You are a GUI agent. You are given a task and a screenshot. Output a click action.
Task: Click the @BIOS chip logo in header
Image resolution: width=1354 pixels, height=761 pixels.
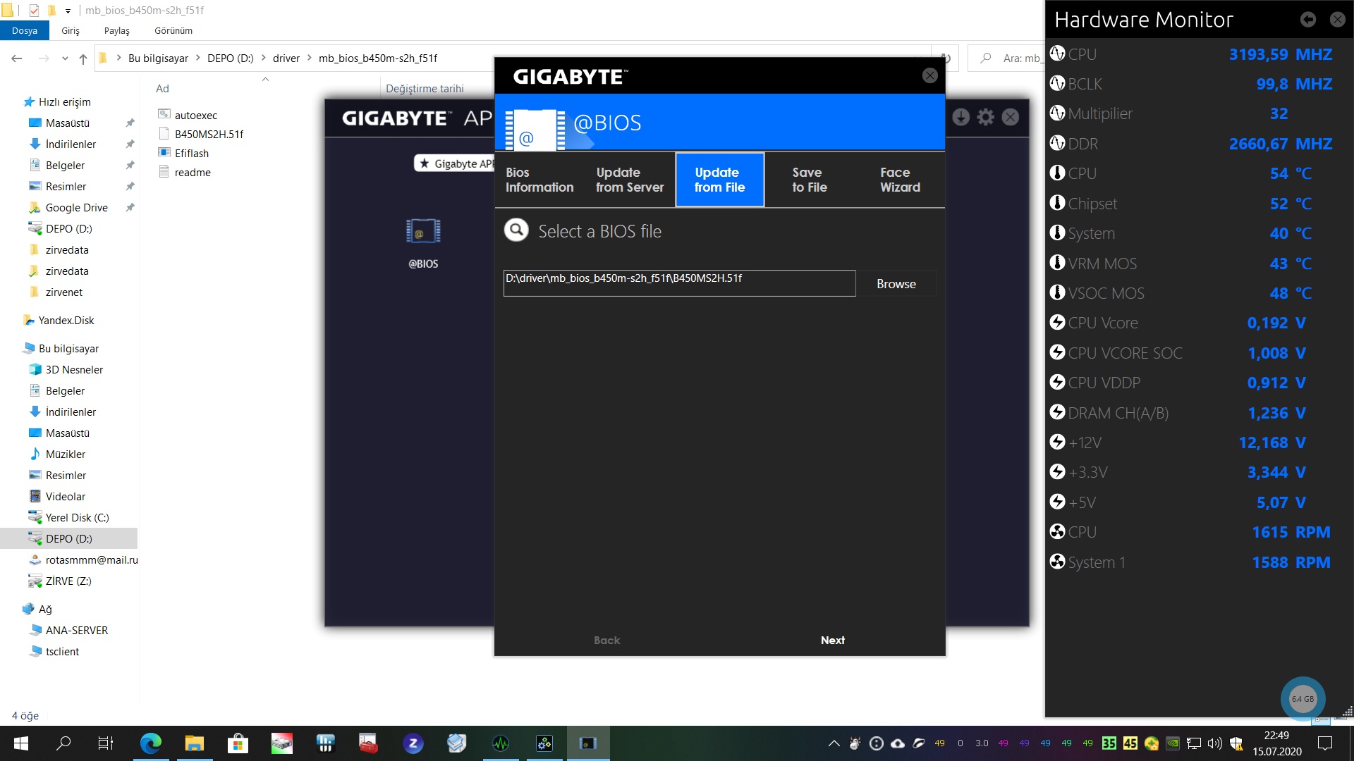[x=535, y=129]
